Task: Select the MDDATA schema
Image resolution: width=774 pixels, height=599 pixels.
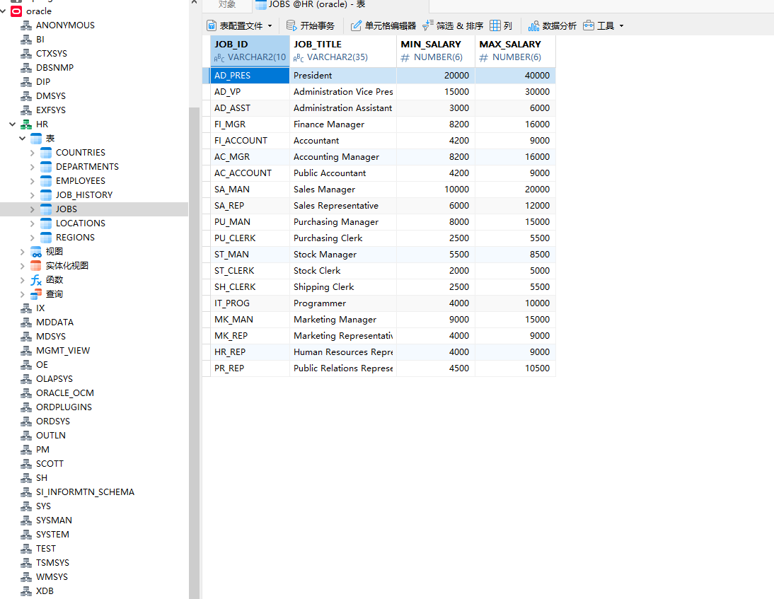Action: (x=54, y=322)
